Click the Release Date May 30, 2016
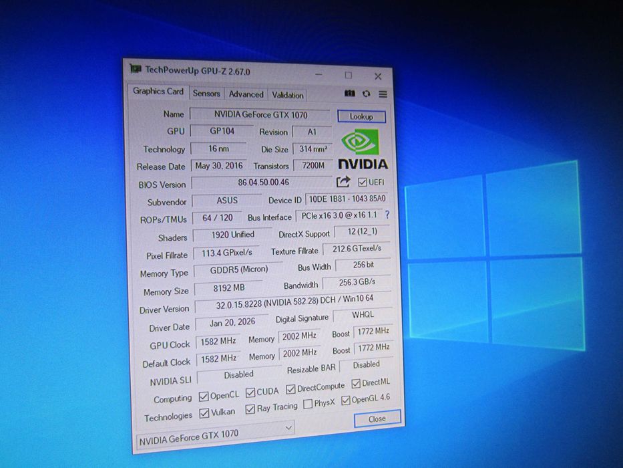Viewport: 623px width, 468px height. (x=219, y=166)
